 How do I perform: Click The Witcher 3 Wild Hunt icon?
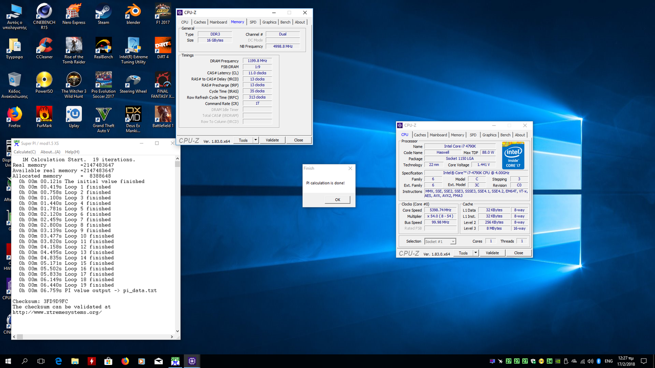74,85
